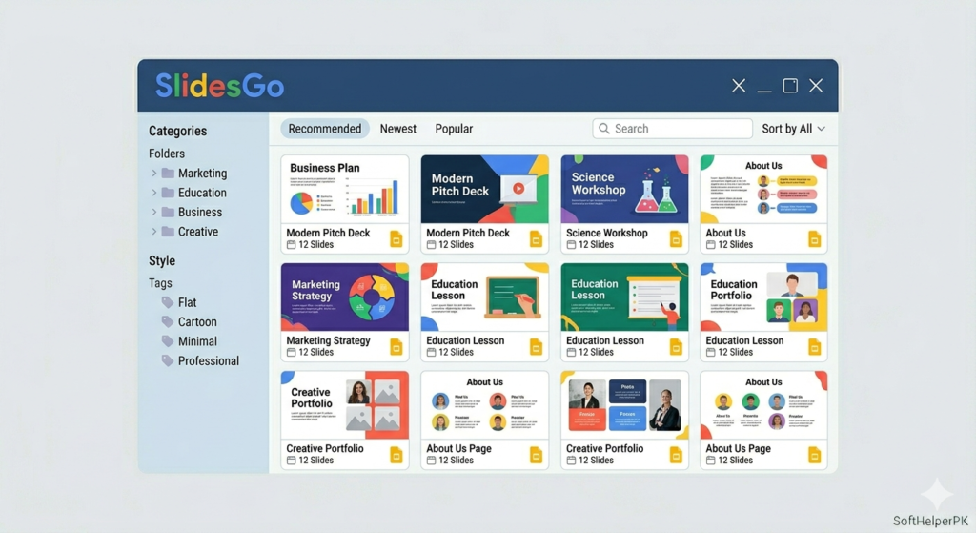The image size is (976, 533).
Task: Expand the Creative folder chevron
Action: [x=153, y=231]
